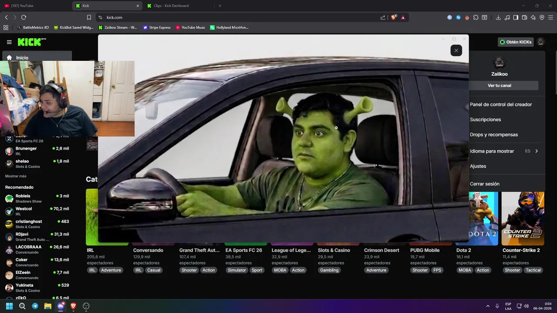
Task: Open the Crimson Desert category title
Action: click(382, 250)
